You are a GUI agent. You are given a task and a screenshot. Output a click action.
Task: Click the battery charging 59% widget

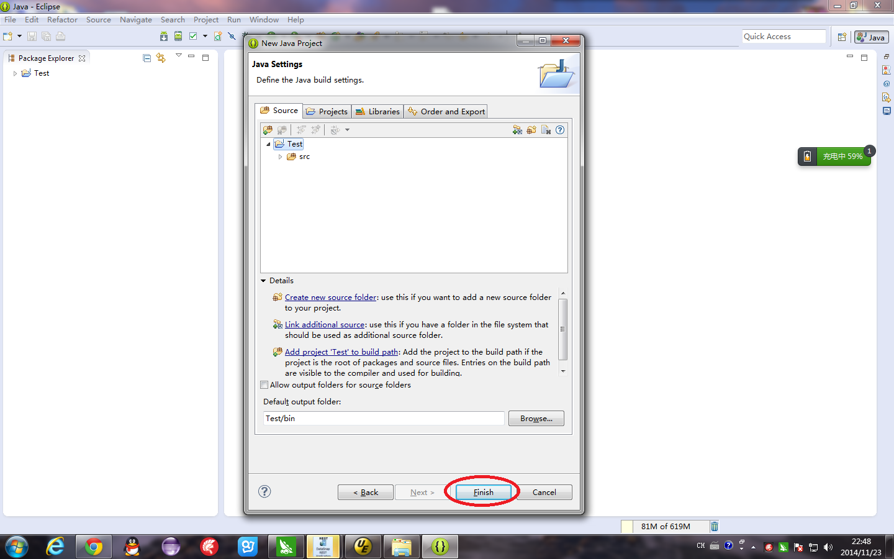834,157
